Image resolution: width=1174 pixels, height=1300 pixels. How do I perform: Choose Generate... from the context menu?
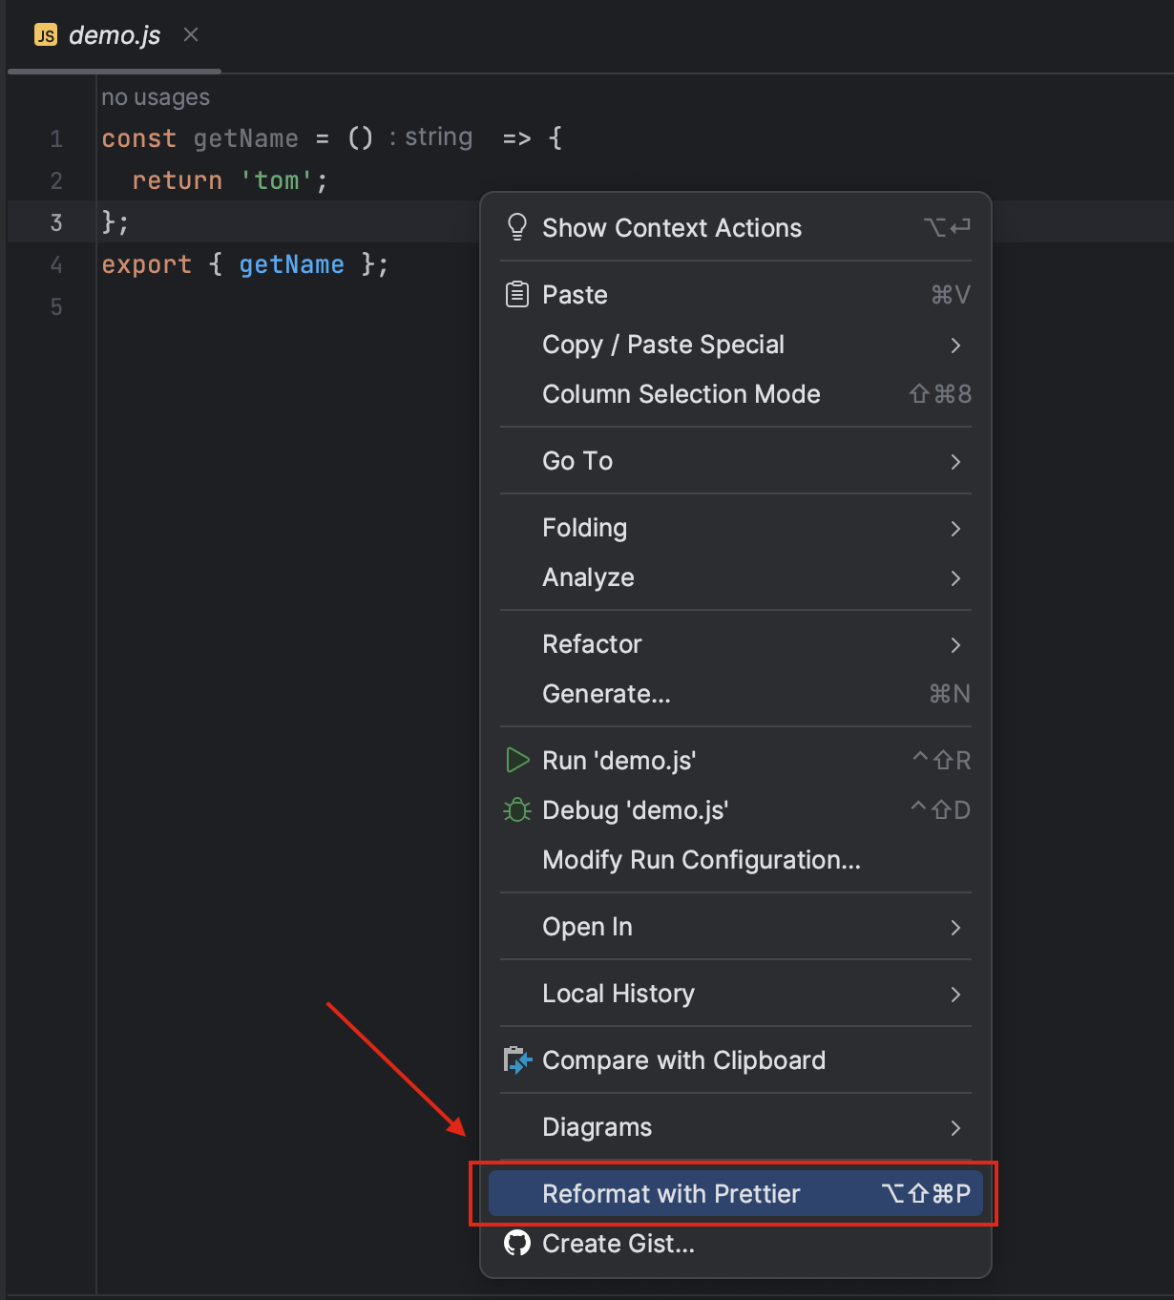click(736, 693)
